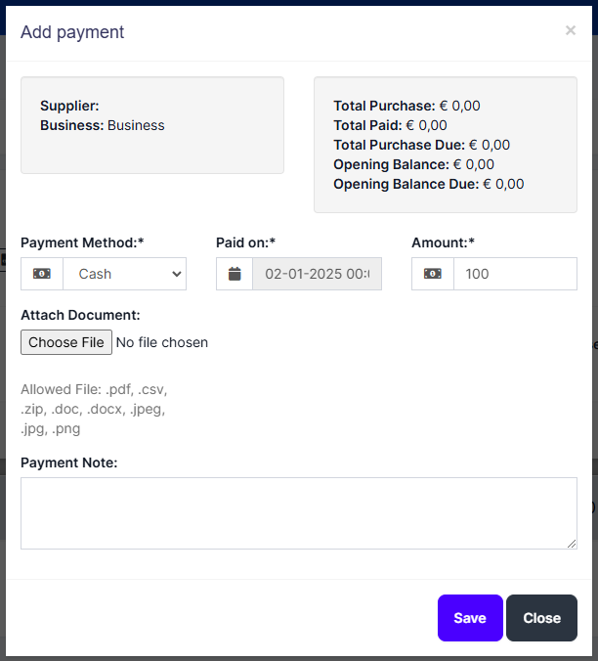Dismiss the dialog with the top-right X
This screenshot has width=598, height=661.
(571, 30)
